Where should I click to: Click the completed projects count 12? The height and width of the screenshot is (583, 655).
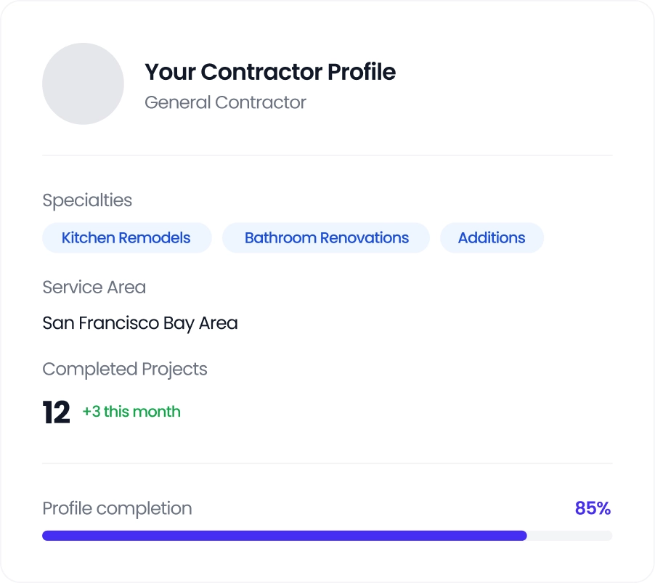57,411
